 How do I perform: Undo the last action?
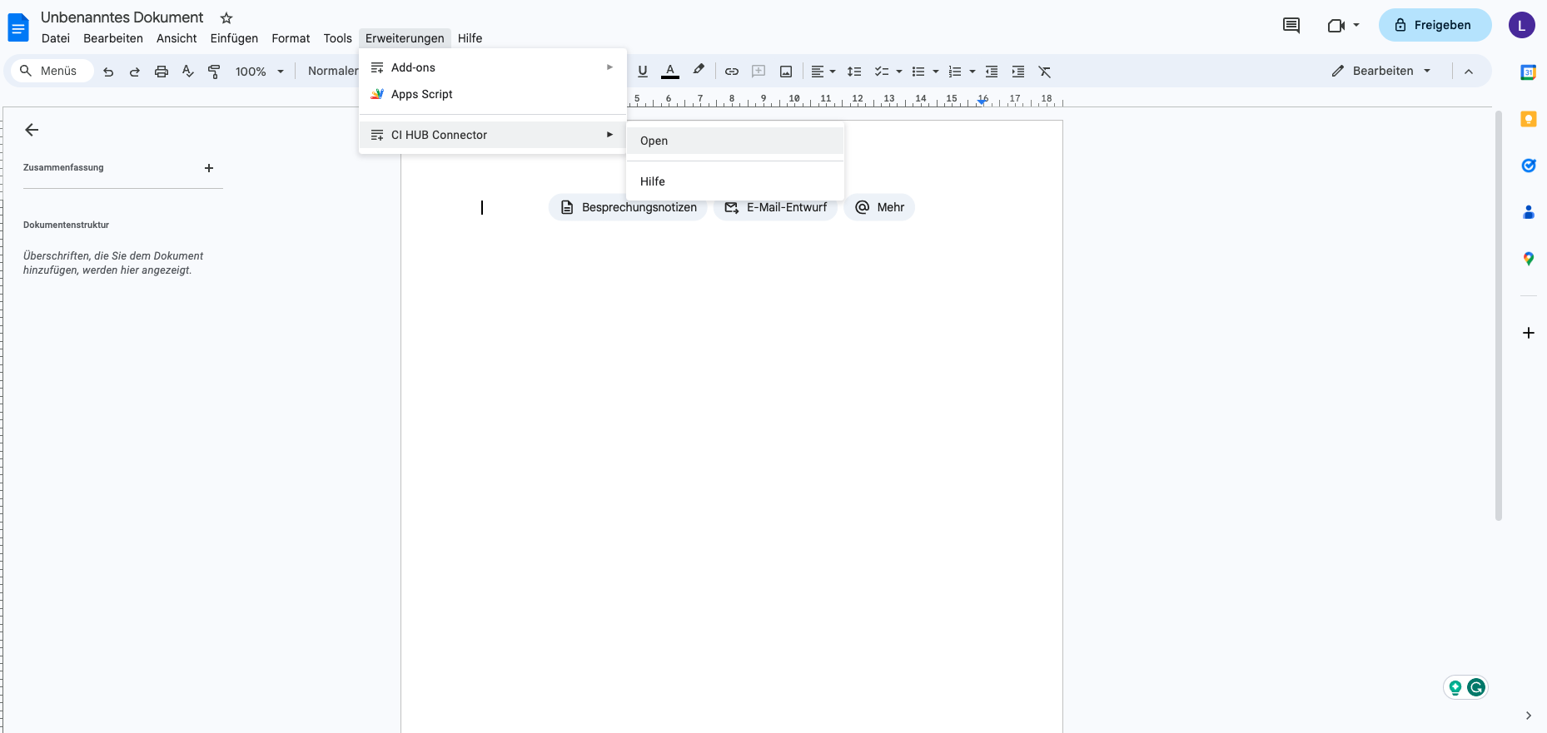tap(108, 72)
